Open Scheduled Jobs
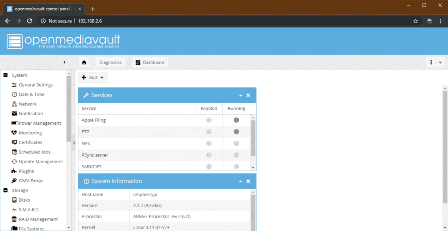Image resolution: width=448 pixels, height=231 pixels. coord(35,152)
